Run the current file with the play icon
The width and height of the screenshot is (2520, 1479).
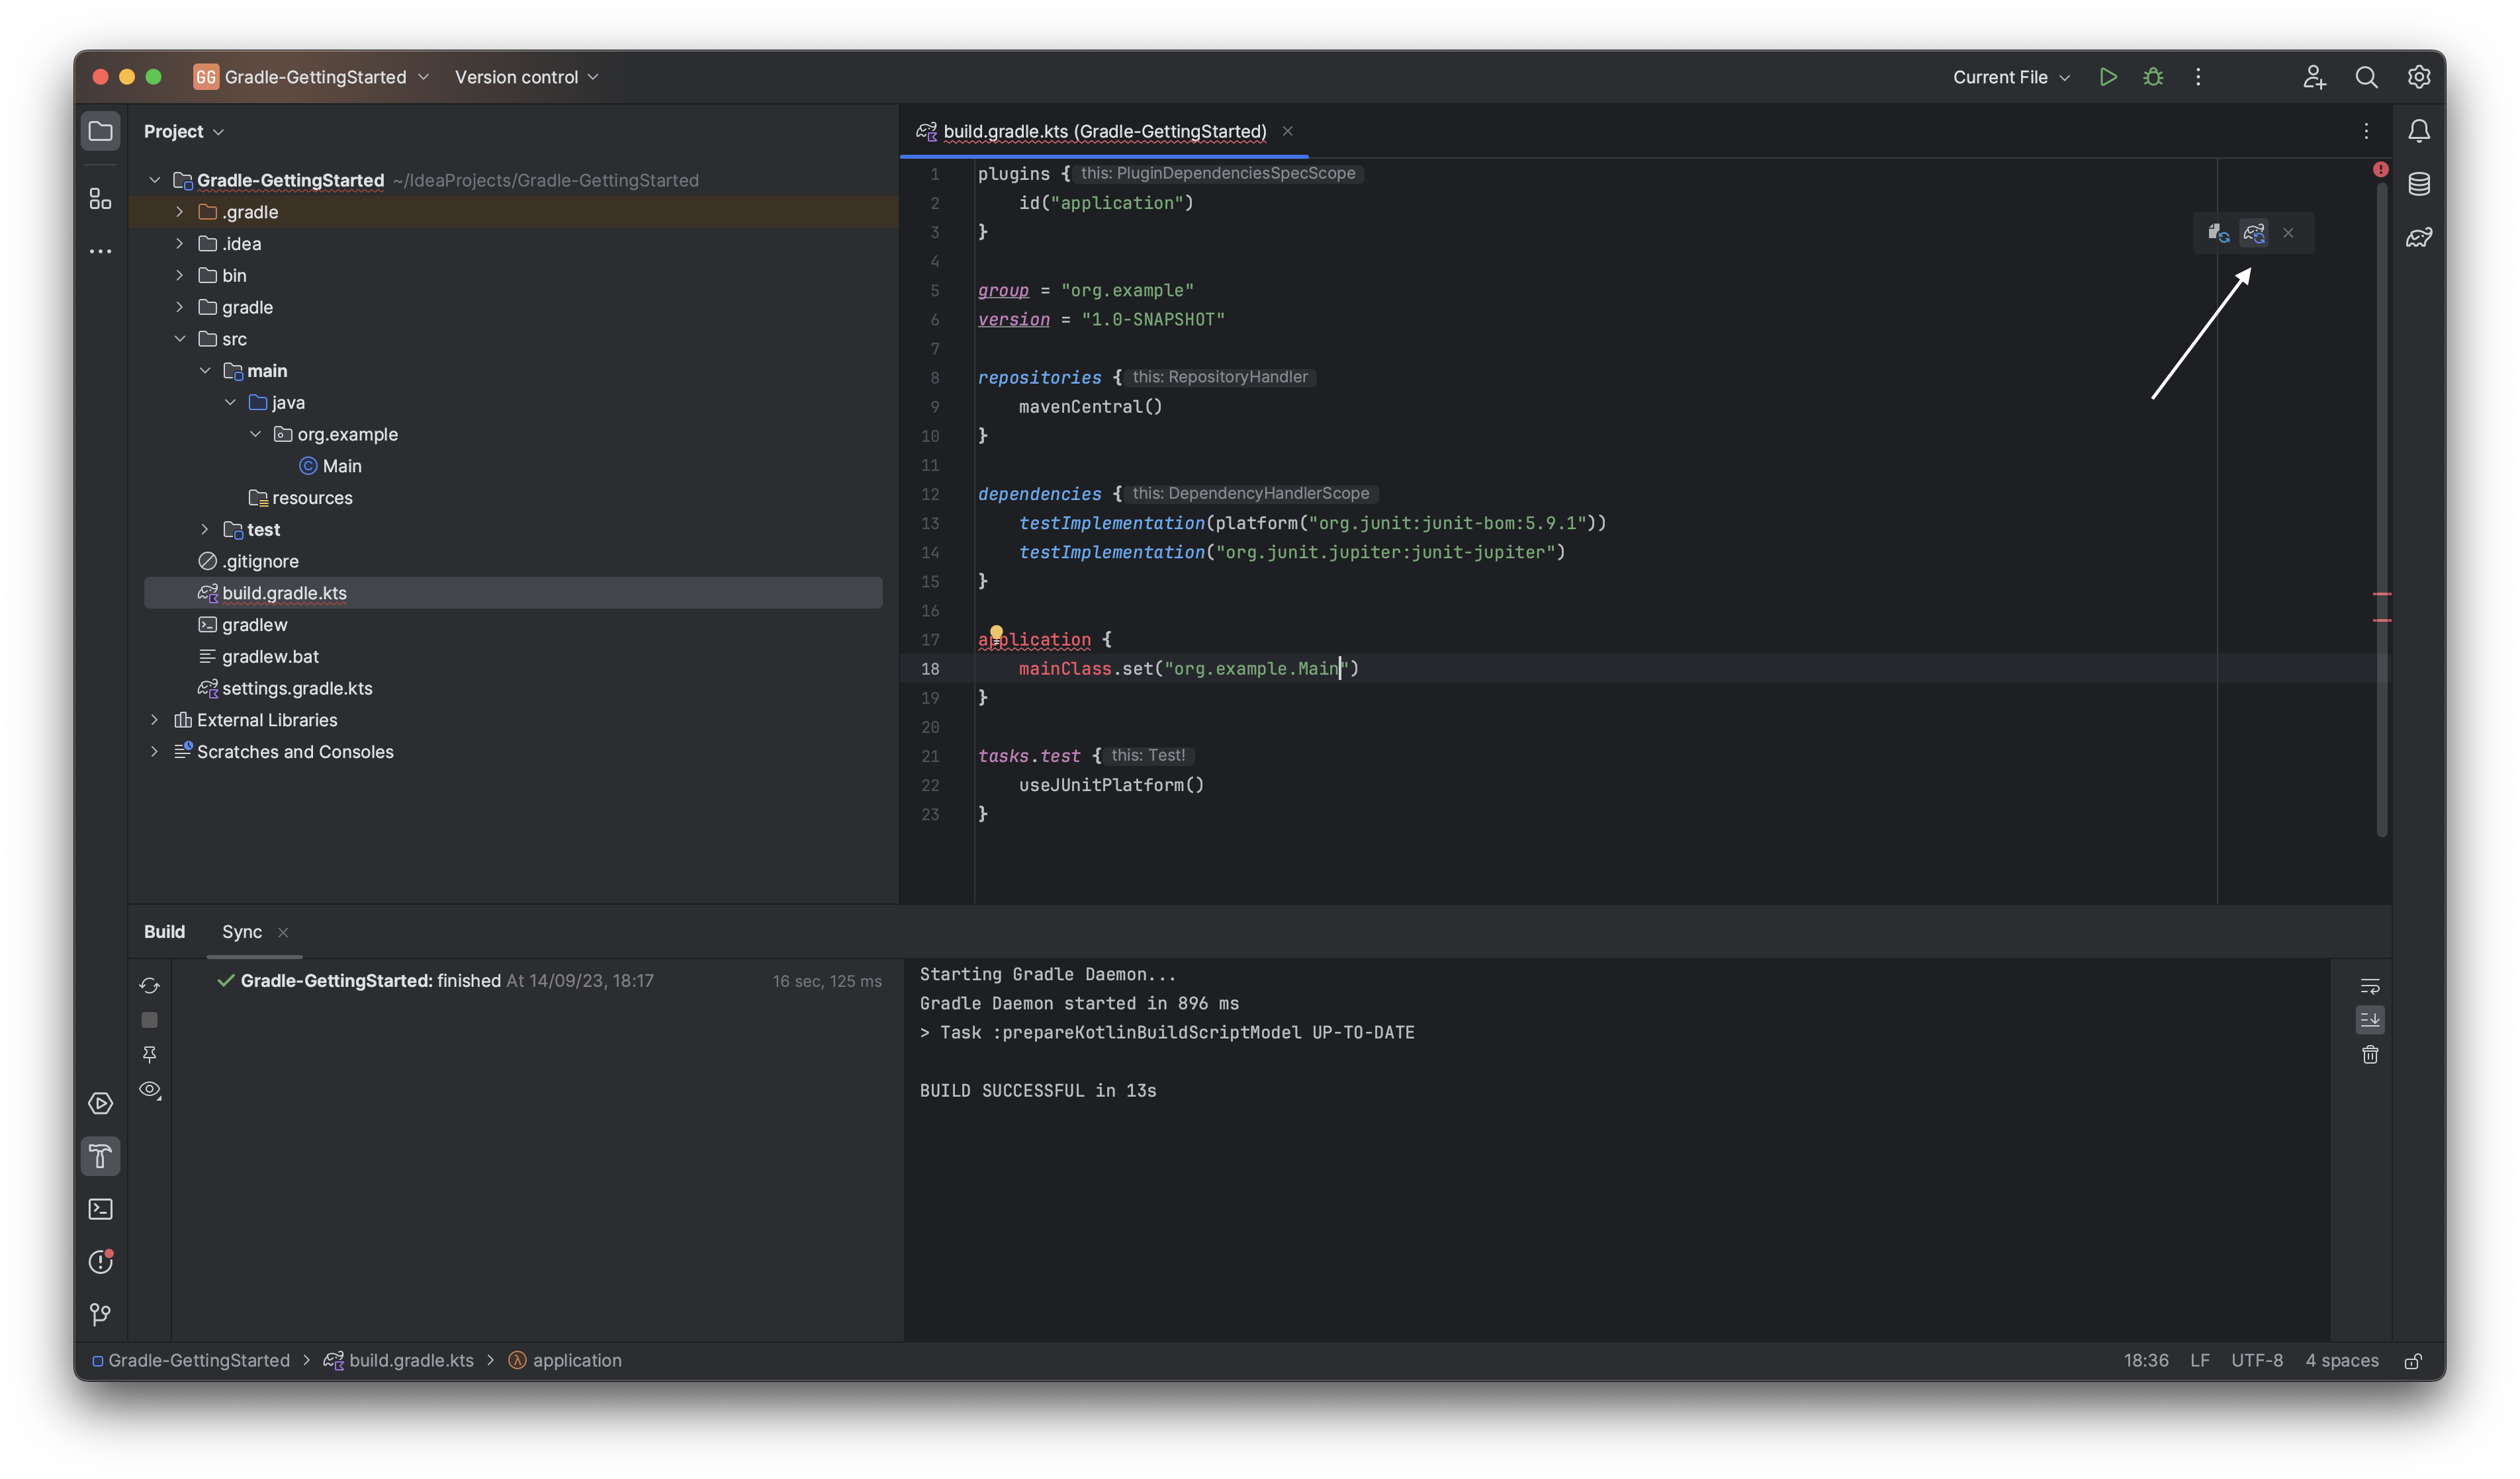2108,77
